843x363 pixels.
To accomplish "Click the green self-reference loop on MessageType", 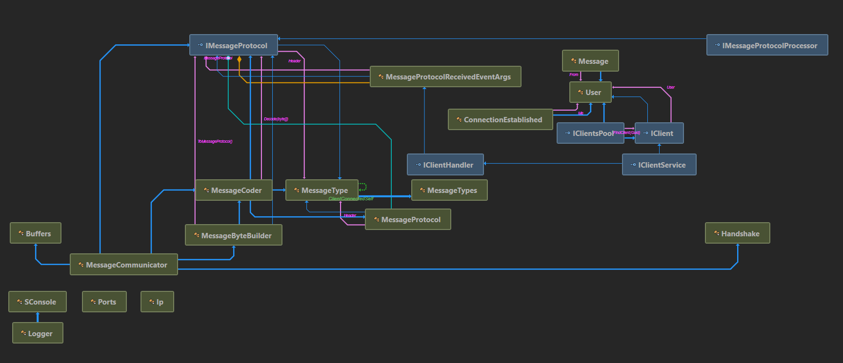I will tap(362, 187).
